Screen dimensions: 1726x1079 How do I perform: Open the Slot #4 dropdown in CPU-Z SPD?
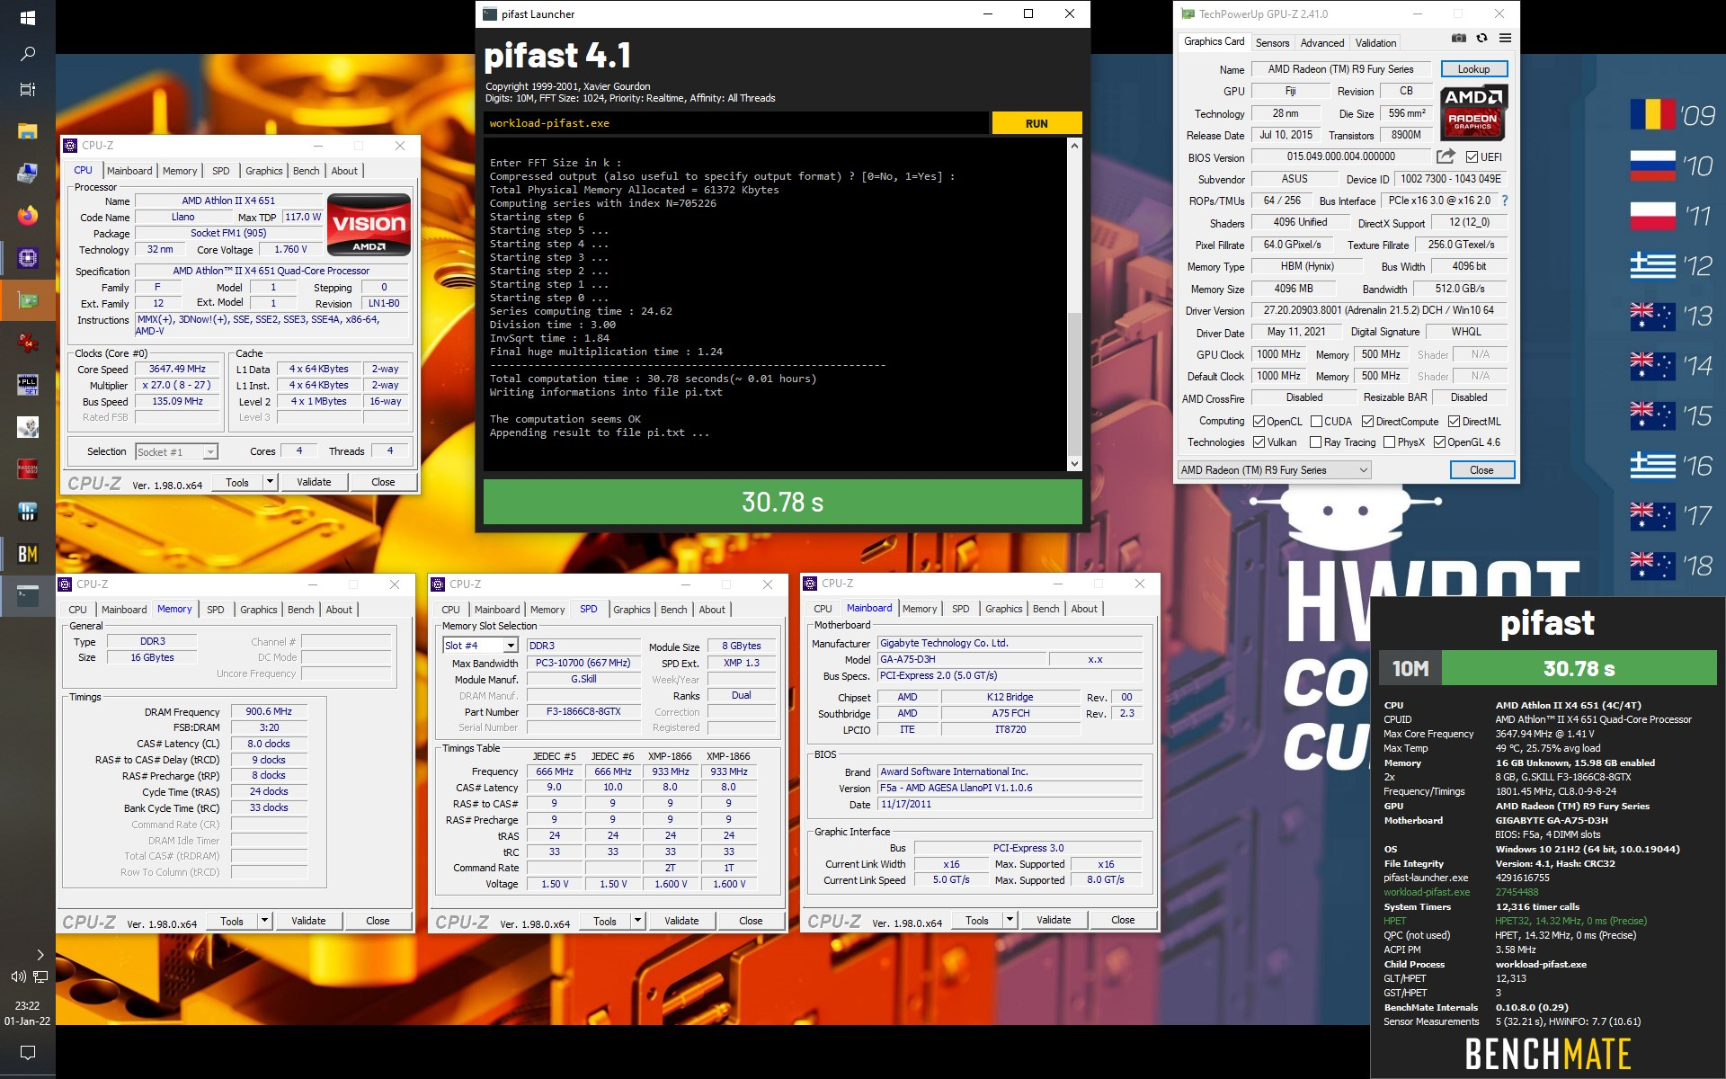[x=480, y=646]
